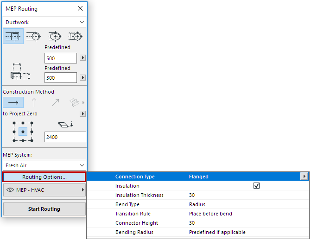Open the to Project Zero reference arrow

(x=83, y=114)
